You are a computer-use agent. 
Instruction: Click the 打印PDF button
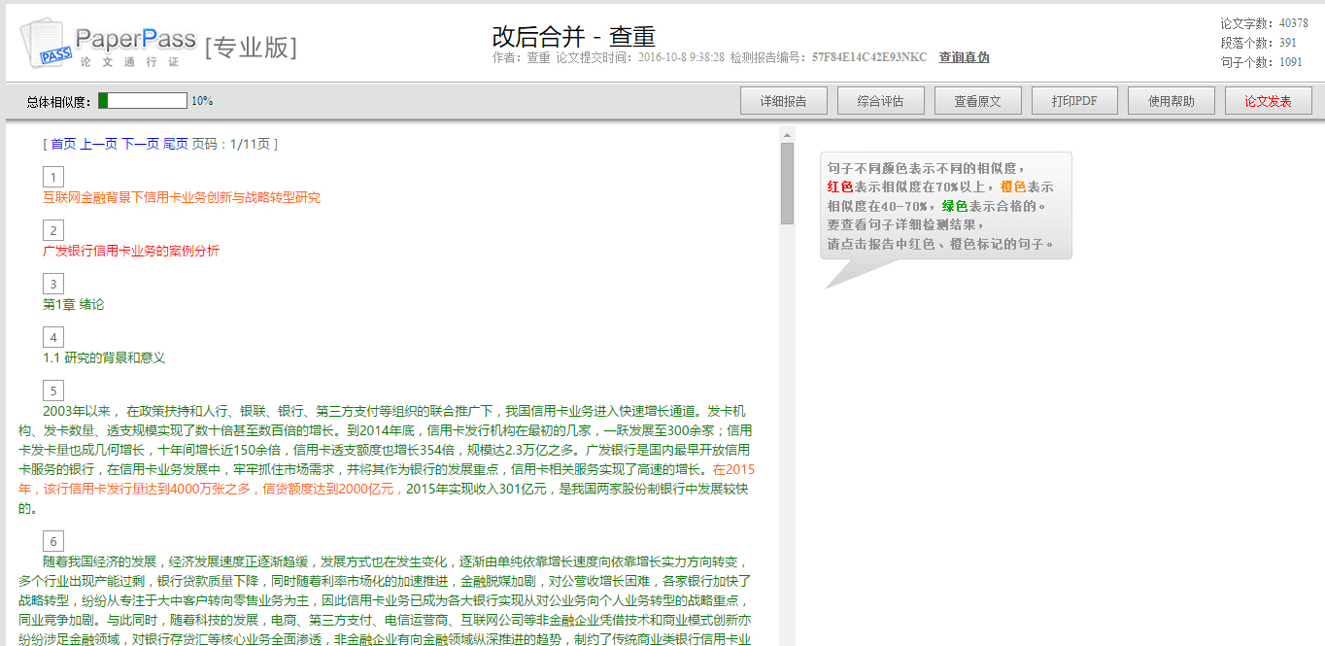click(x=1074, y=101)
